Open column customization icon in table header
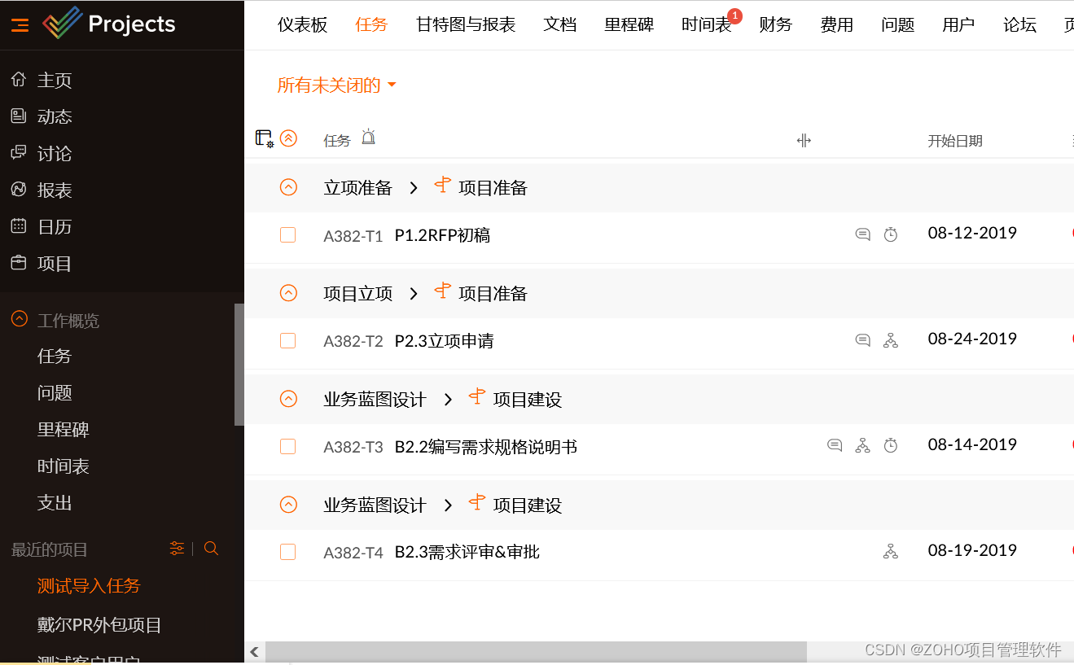 264,138
